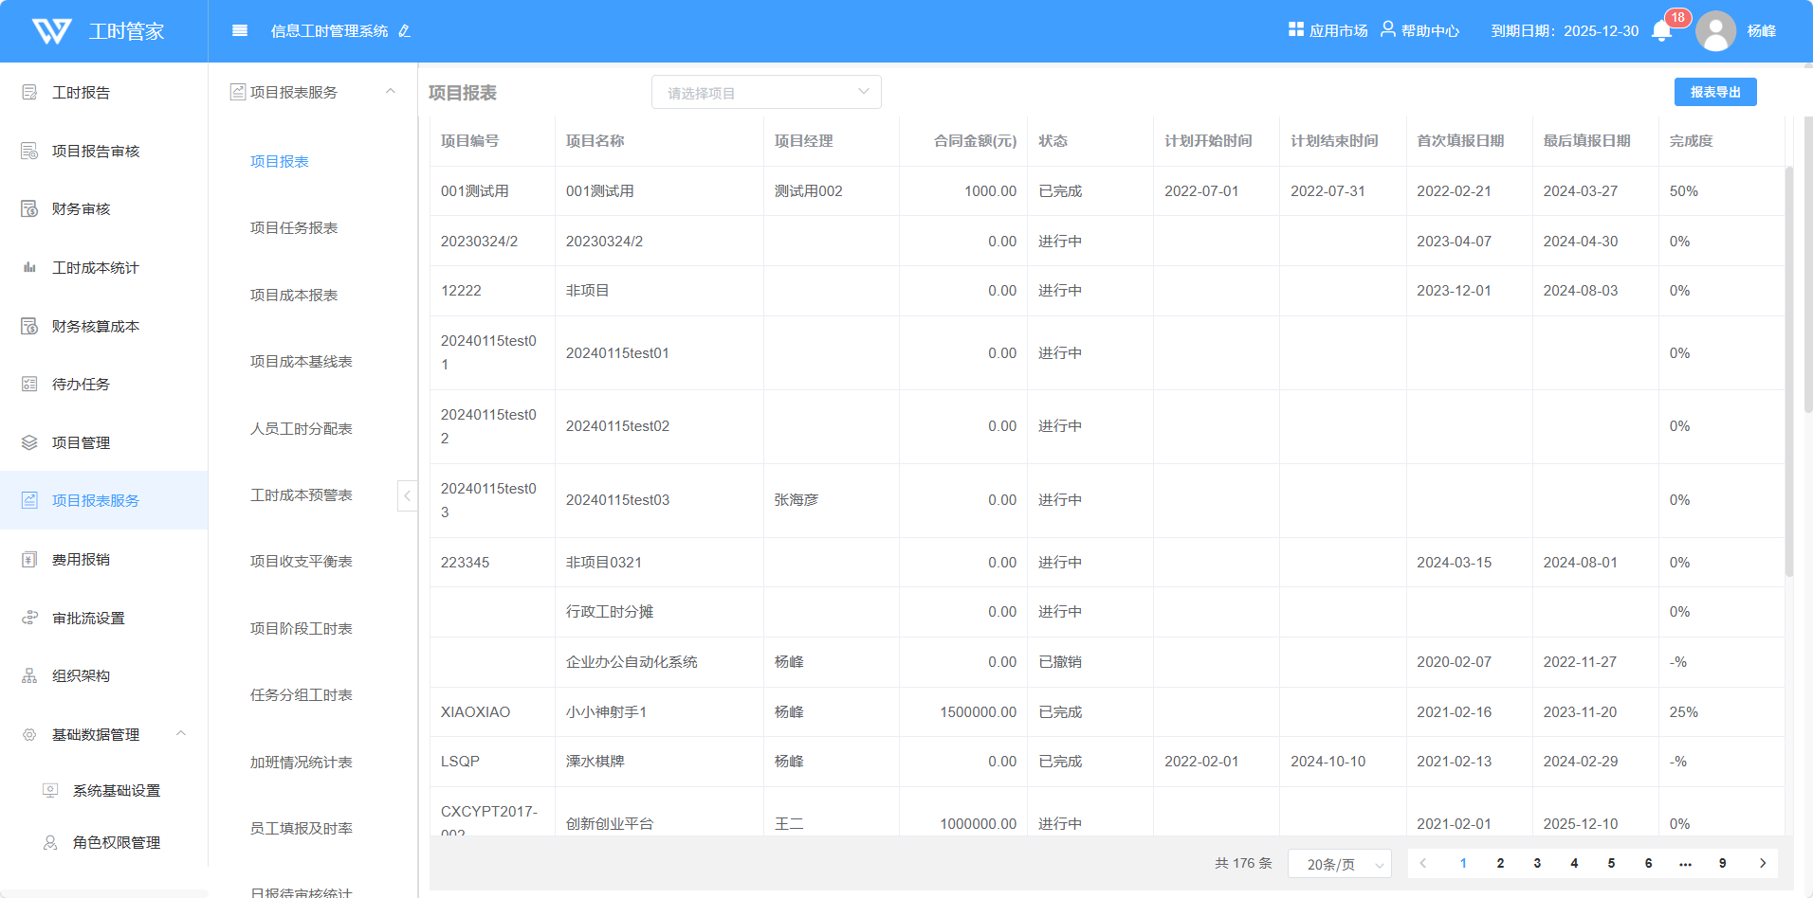Open the 应用市场 grid icon

point(1296,30)
